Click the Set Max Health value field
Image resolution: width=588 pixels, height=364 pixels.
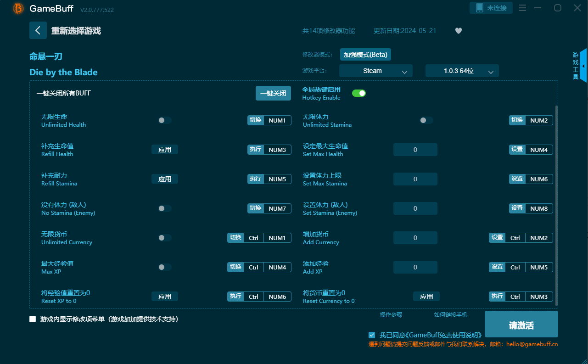point(415,150)
